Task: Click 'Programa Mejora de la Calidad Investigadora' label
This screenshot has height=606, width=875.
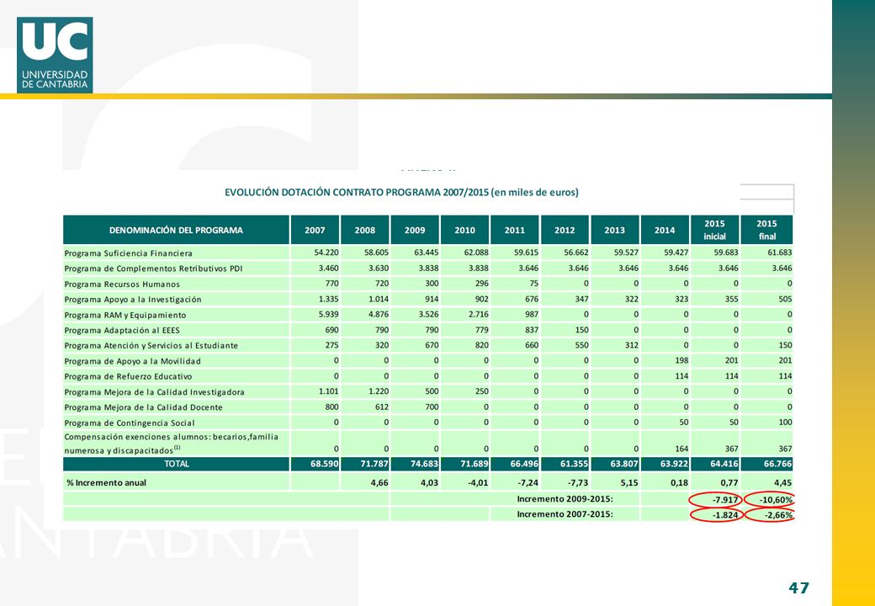Action: pos(155,392)
